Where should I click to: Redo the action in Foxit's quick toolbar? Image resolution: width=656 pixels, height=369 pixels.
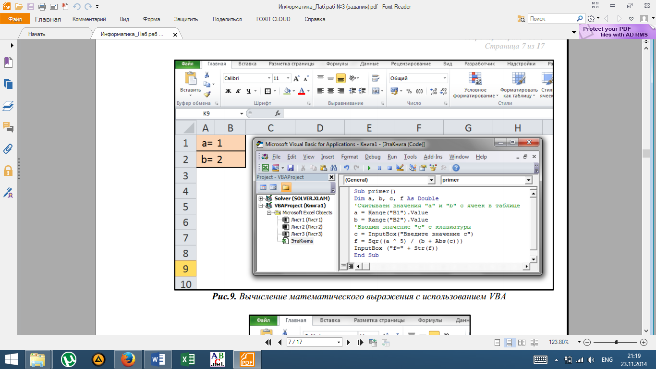coord(88,7)
